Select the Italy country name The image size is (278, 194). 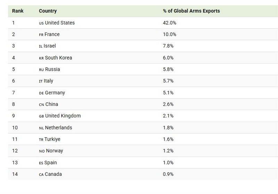click(48, 81)
